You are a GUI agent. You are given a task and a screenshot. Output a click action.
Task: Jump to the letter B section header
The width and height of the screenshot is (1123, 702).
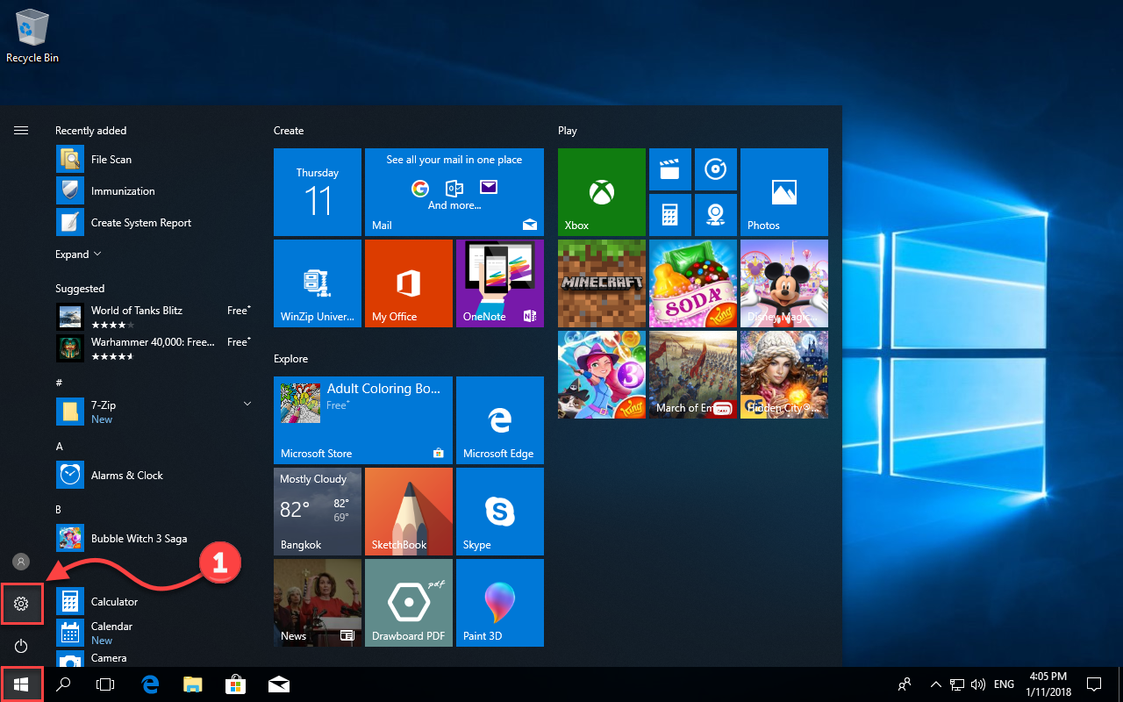point(59,510)
